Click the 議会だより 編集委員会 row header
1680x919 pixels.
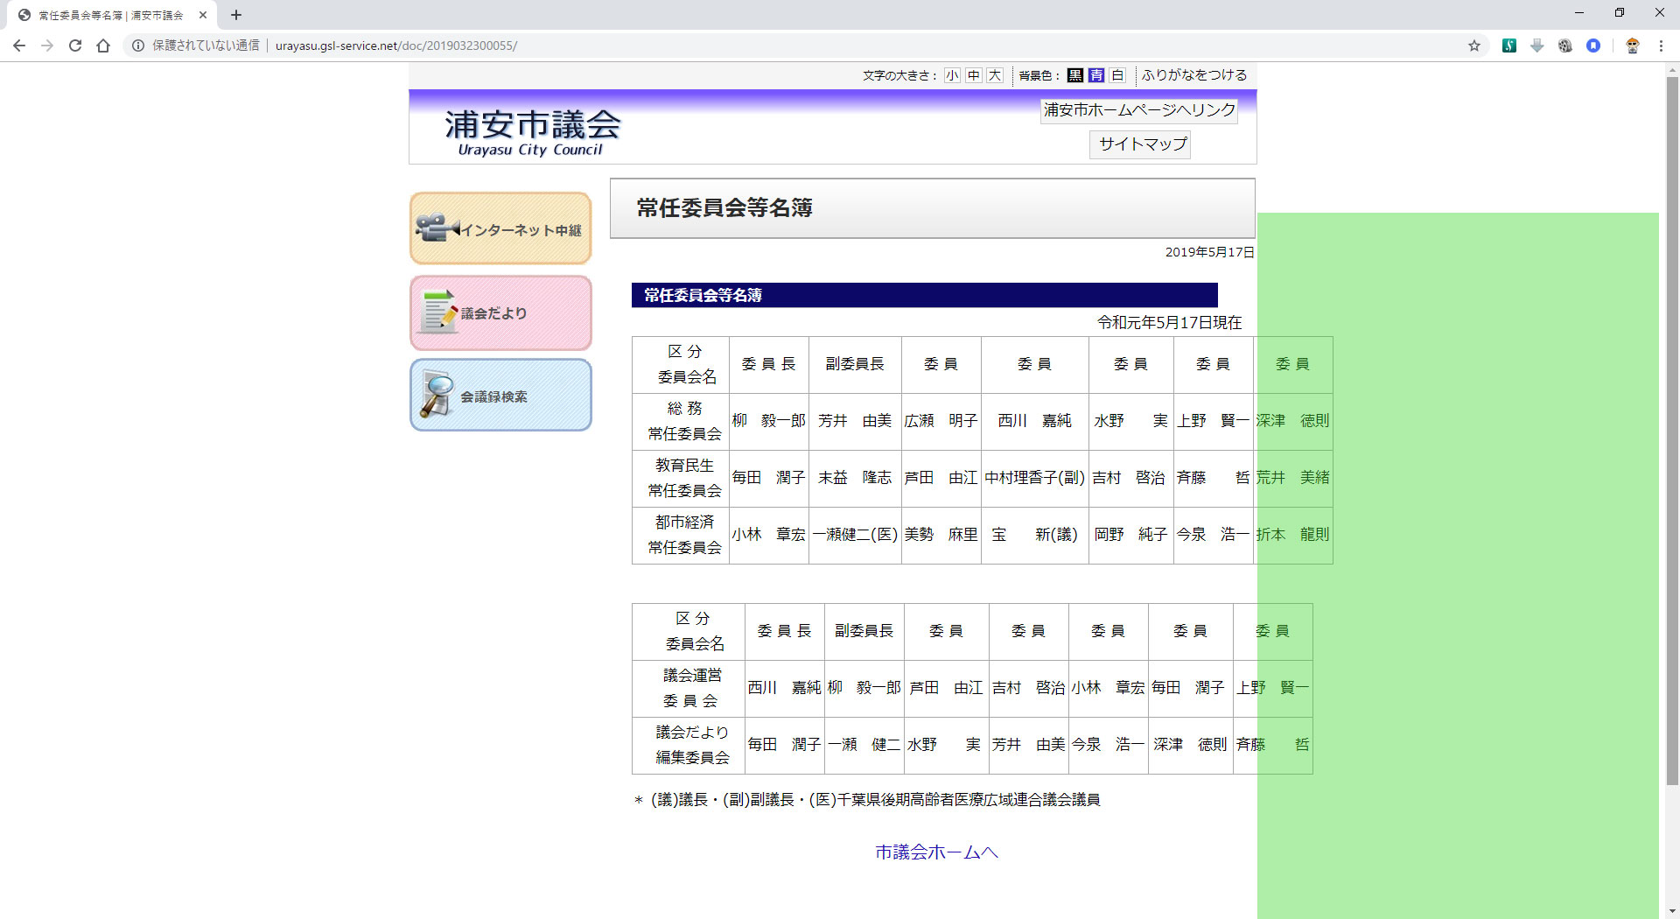point(689,745)
